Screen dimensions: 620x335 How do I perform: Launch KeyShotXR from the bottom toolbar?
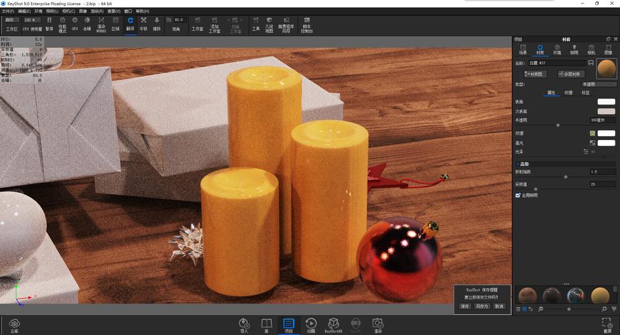tap(333, 324)
